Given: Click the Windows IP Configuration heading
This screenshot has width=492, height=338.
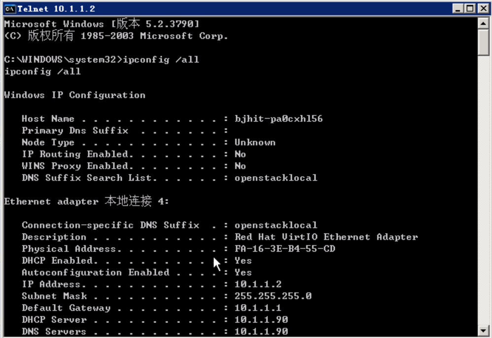Looking at the screenshot, I should [74, 95].
